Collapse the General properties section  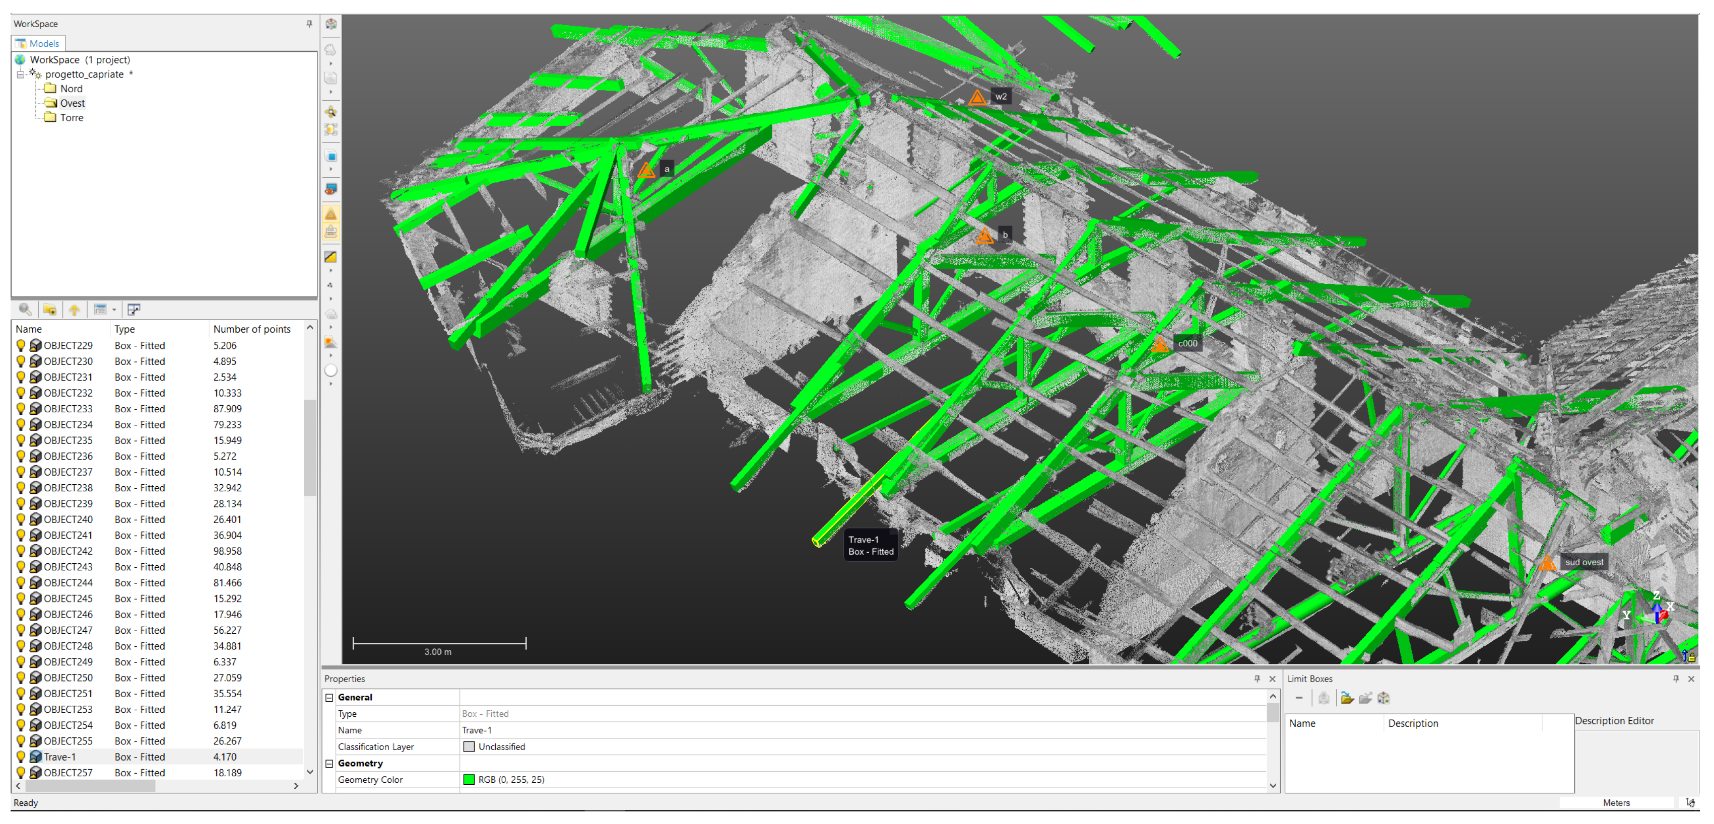(x=329, y=697)
